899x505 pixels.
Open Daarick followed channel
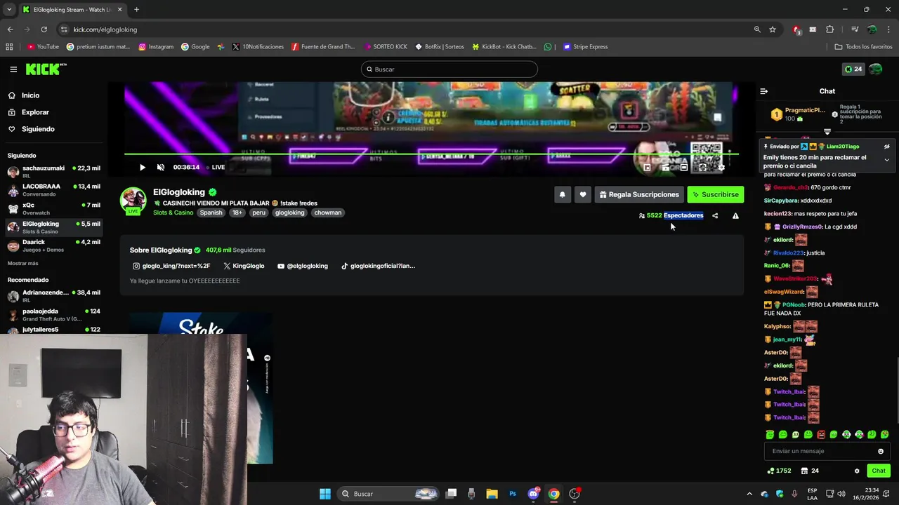point(54,245)
